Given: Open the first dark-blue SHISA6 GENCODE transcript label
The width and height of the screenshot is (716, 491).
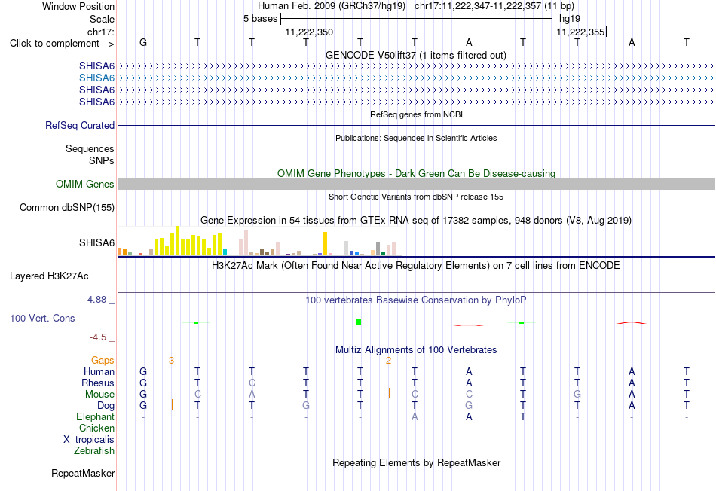Looking at the screenshot, I should pos(96,66).
